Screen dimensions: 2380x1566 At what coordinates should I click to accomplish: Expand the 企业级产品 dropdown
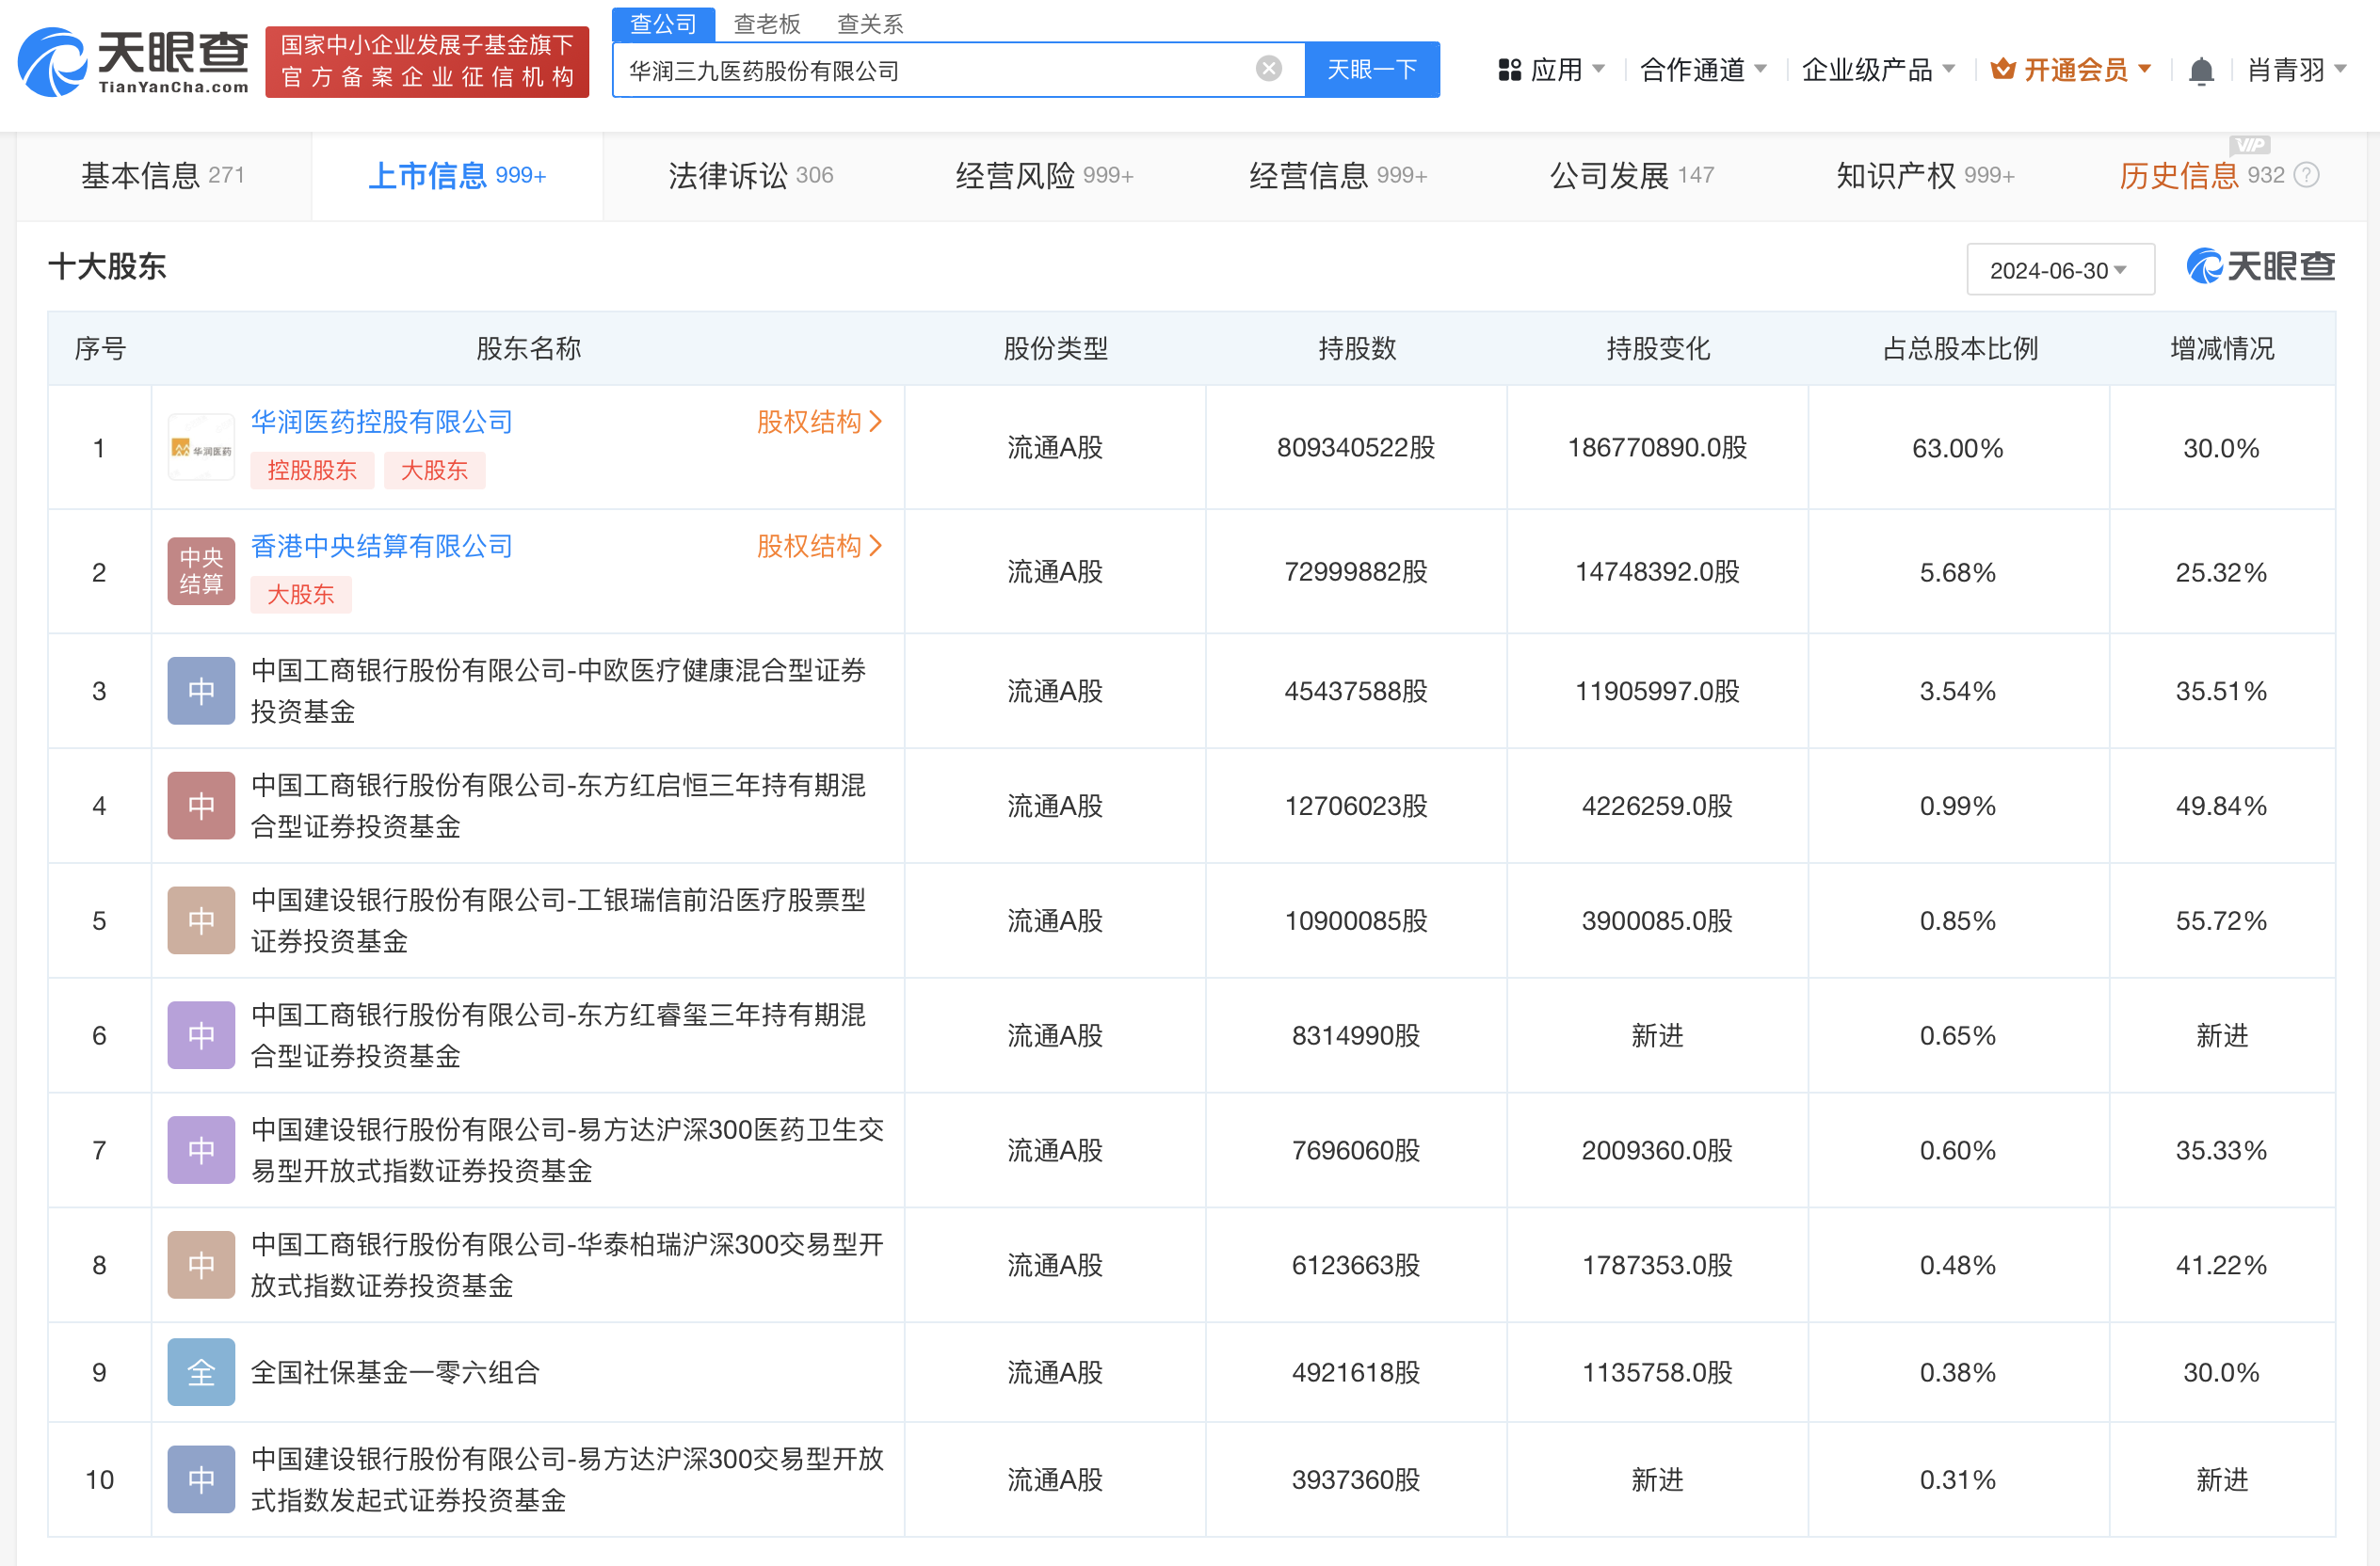click(x=1878, y=70)
